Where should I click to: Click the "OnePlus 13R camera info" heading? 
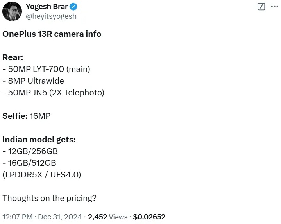pyautogui.click(x=52, y=34)
